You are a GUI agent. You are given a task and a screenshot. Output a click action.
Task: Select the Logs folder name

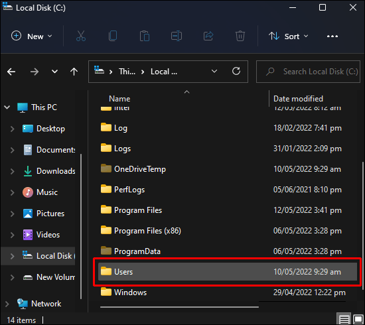click(x=122, y=149)
